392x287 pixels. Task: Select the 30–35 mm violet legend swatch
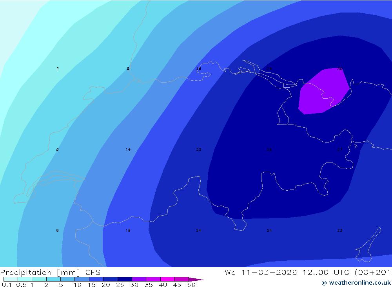click(x=139, y=279)
